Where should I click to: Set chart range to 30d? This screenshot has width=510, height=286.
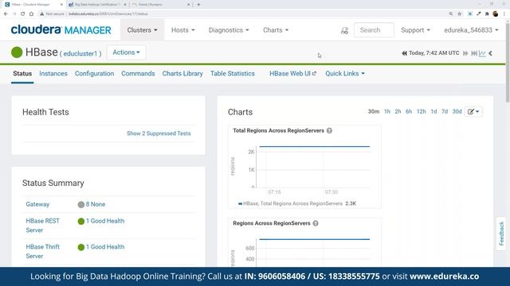click(x=457, y=111)
